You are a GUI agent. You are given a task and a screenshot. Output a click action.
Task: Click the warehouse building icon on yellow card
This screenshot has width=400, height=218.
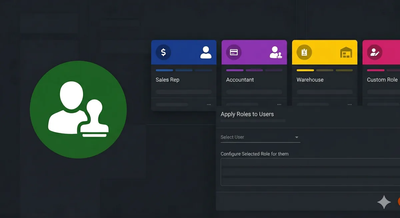click(x=346, y=52)
